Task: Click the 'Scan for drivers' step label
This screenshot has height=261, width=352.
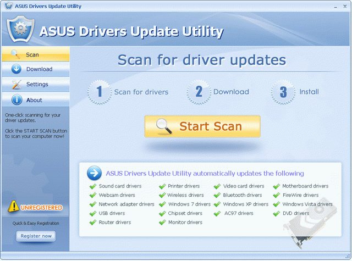Action: [x=141, y=92]
